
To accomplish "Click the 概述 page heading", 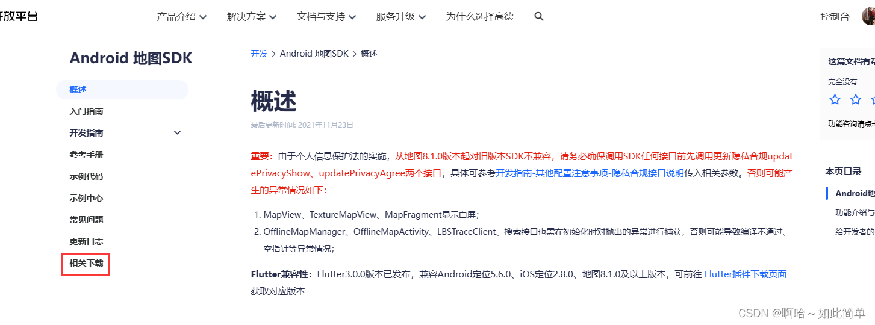I will pyautogui.click(x=273, y=101).
